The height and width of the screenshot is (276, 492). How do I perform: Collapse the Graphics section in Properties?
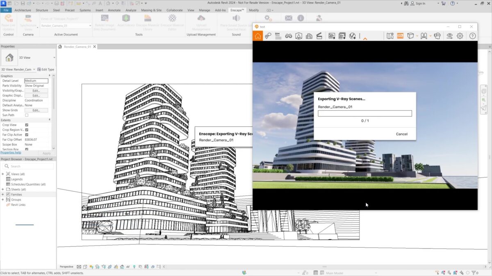(50, 76)
